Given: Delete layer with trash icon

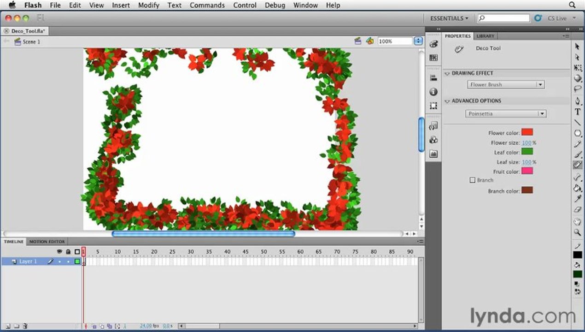Looking at the screenshot, I should point(25,326).
